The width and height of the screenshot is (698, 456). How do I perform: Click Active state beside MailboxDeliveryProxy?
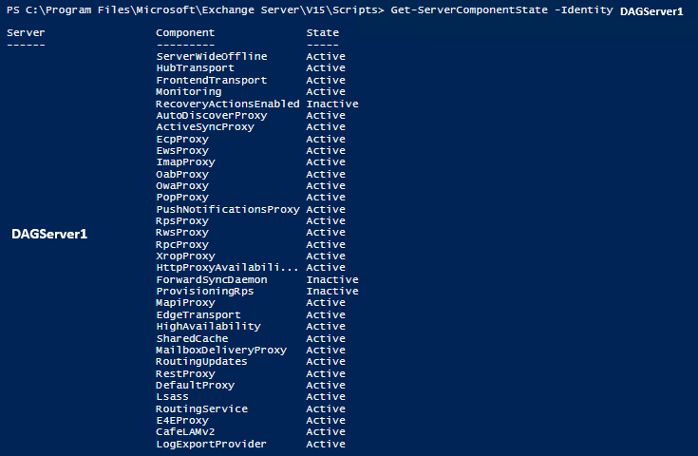pyautogui.click(x=326, y=350)
